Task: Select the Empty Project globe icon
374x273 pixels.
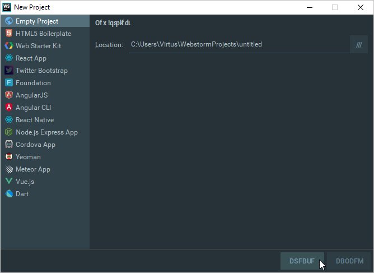Action: tap(9, 21)
